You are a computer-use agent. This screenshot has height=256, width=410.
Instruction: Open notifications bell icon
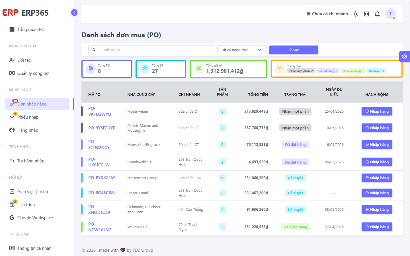pos(377,14)
